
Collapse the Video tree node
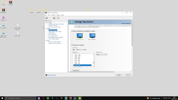tap(46, 40)
